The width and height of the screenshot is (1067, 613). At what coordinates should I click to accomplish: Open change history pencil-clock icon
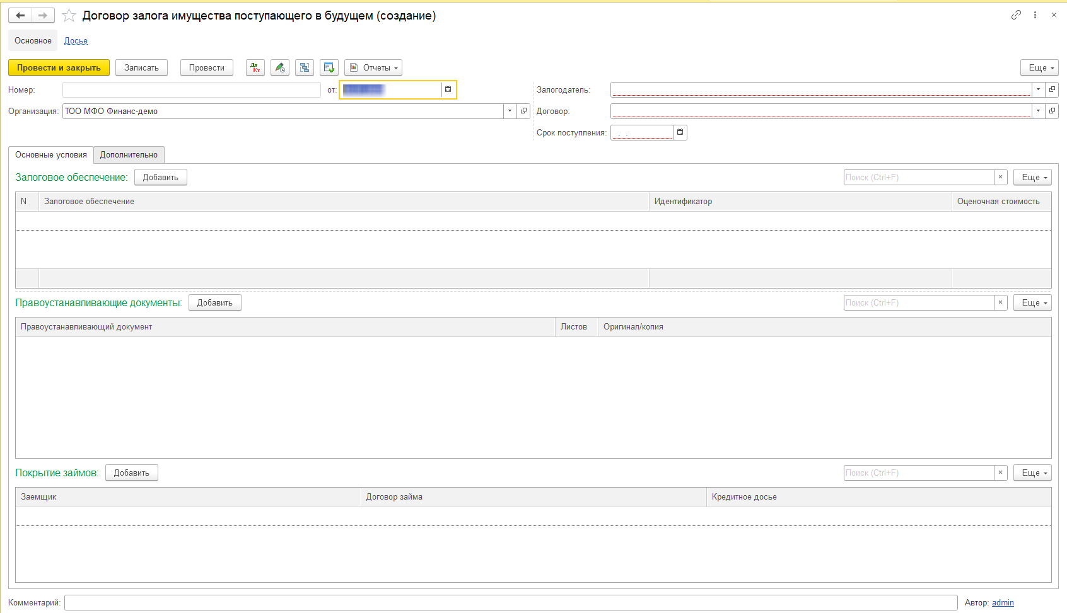click(280, 67)
